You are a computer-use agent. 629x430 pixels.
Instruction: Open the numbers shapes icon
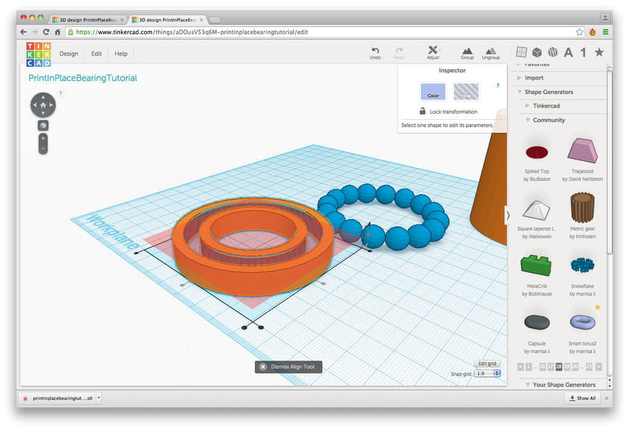[x=584, y=52]
